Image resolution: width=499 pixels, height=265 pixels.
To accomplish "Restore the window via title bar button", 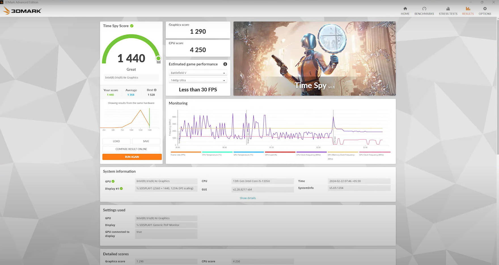I will (482, 2).
